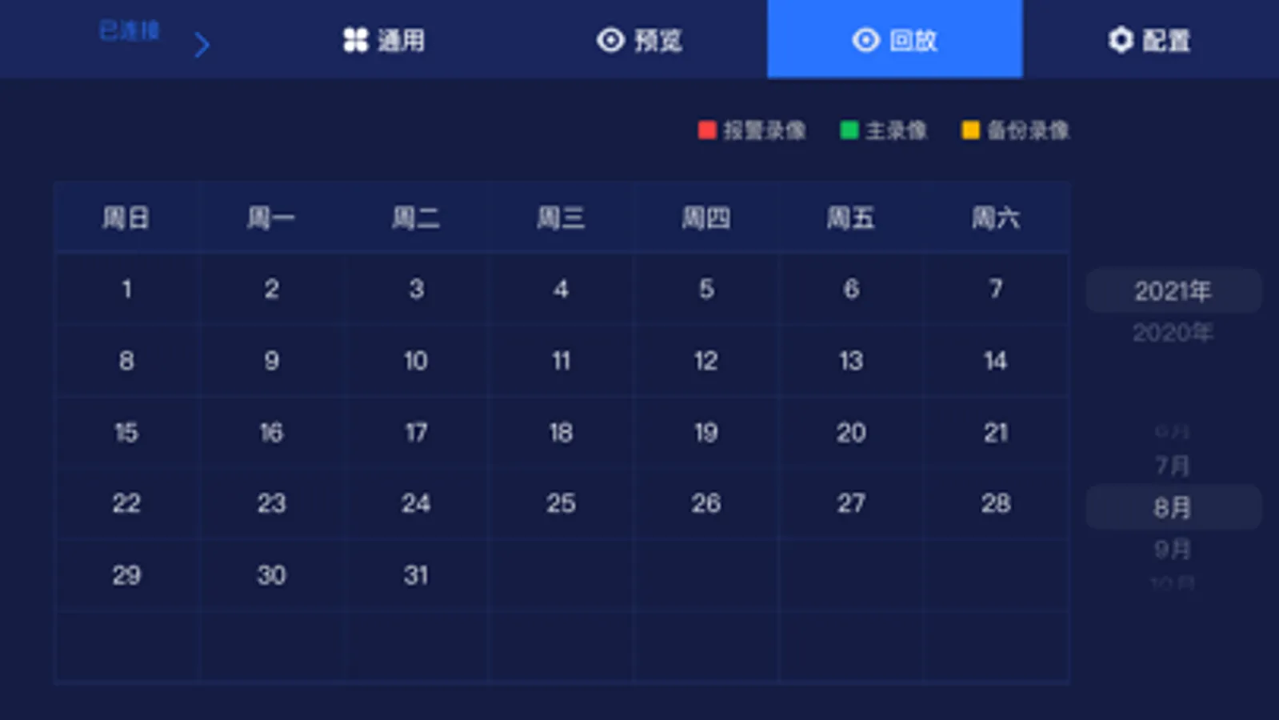Click the 周二 column header

[x=416, y=218]
